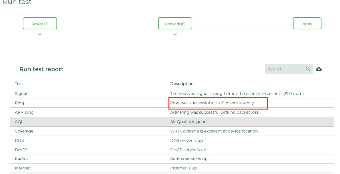Viewport: 340px width, 174px height.
Task: Click 'ARP Ping was successful with no packet loss'
Action: (214, 112)
